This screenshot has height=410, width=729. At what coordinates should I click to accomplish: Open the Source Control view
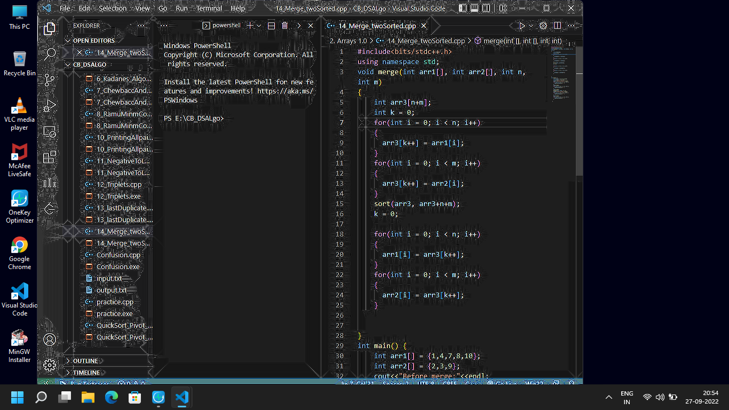50,80
